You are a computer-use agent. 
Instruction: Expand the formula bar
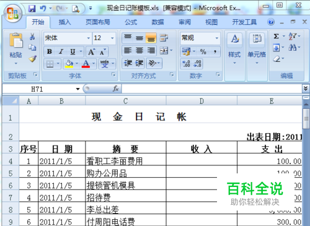306,89
